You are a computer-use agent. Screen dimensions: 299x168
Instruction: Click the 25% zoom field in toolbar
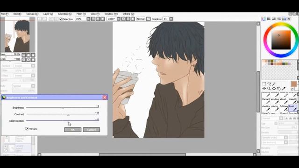click(x=81, y=19)
